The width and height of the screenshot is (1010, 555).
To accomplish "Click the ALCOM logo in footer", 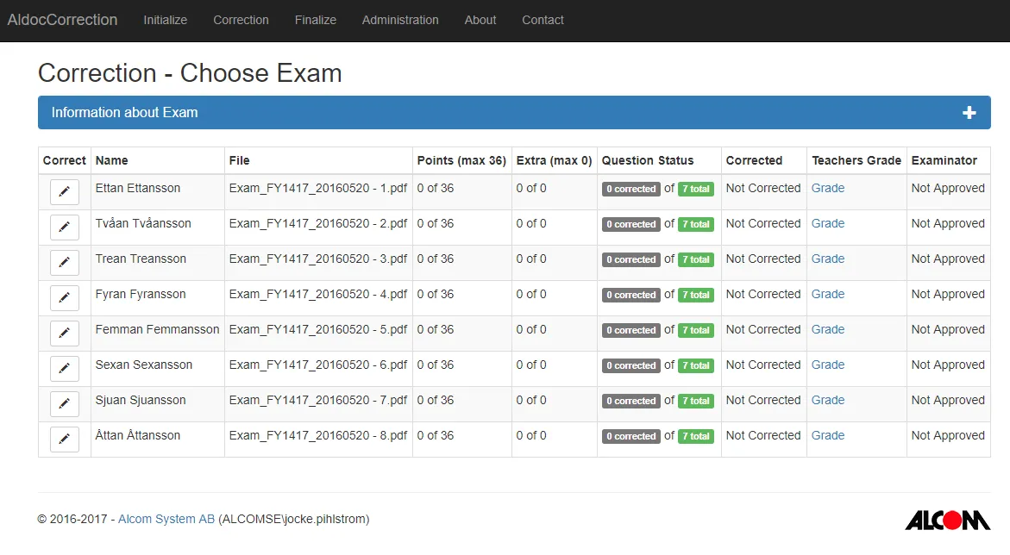I will pyautogui.click(x=947, y=521).
